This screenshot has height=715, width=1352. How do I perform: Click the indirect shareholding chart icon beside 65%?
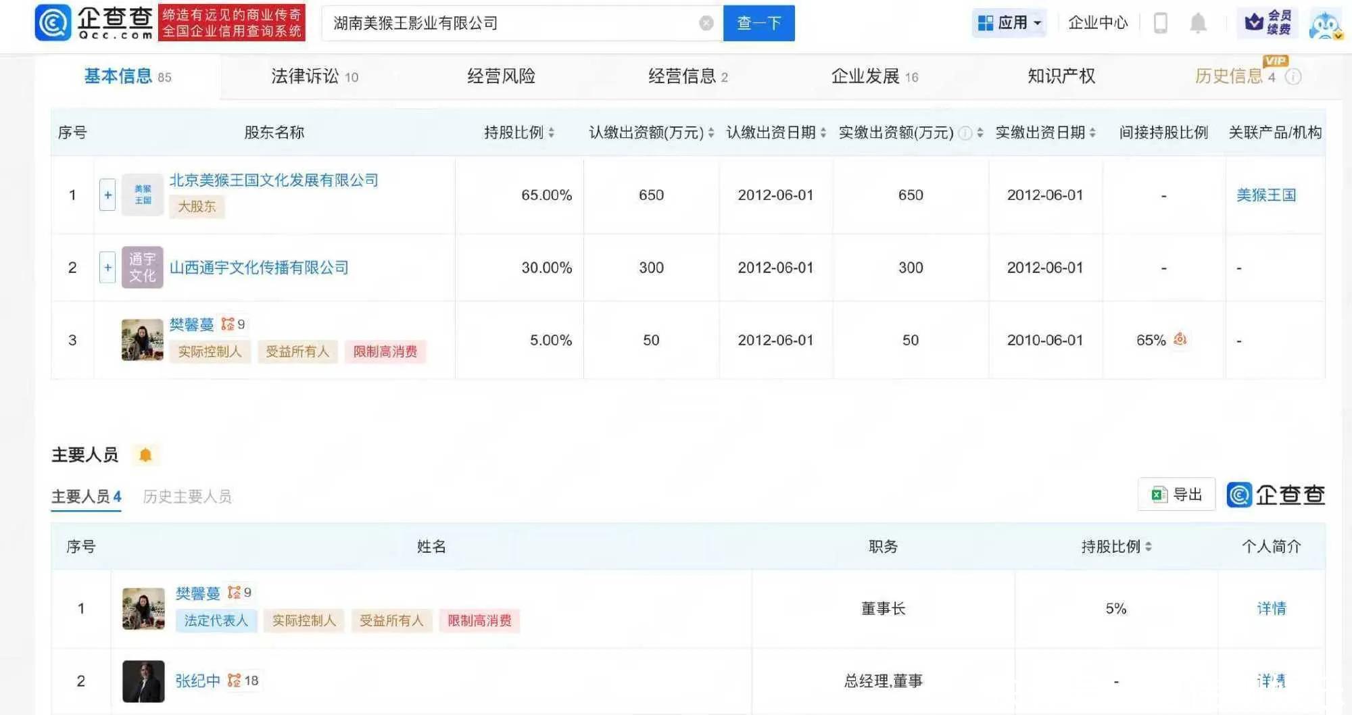point(1180,339)
